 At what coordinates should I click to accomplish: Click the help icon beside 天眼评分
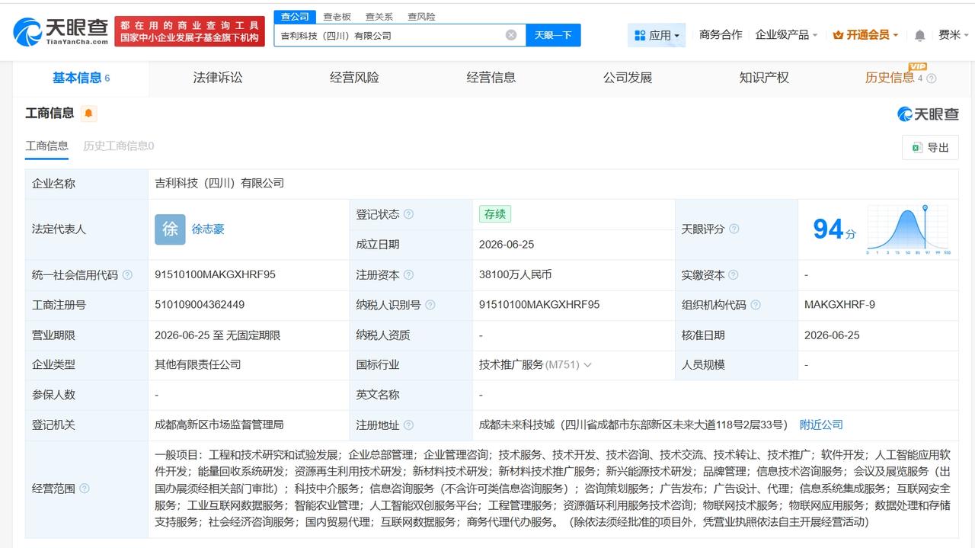coord(734,229)
